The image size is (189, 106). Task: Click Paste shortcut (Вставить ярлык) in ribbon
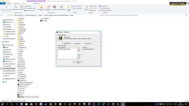pyautogui.click(x=30, y=11)
